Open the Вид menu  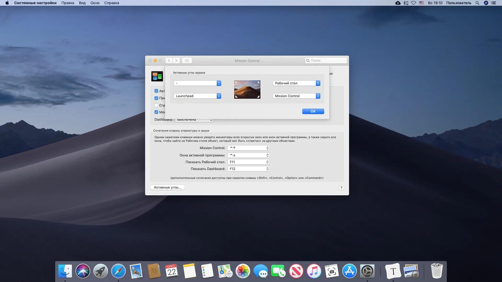pyautogui.click(x=82, y=3)
